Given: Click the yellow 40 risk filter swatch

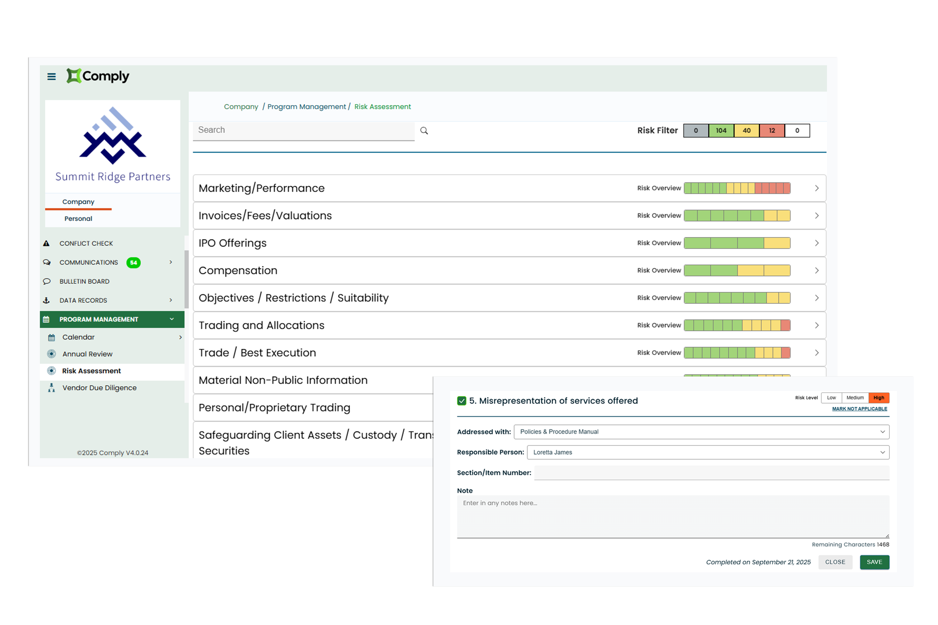Looking at the screenshot, I should tap(746, 130).
